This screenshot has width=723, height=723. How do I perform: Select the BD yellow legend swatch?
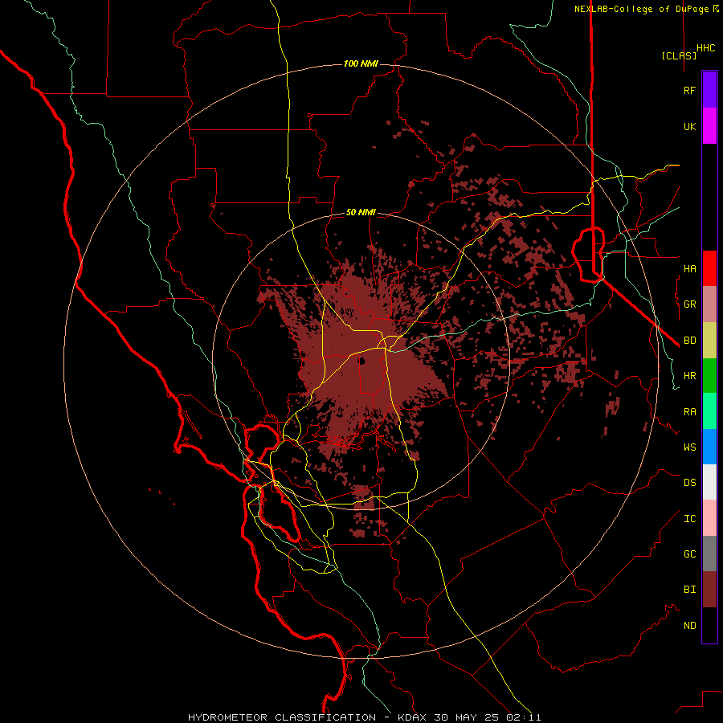pyautogui.click(x=709, y=341)
